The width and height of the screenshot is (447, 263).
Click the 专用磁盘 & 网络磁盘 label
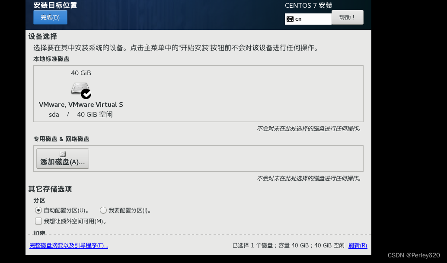pos(61,139)
